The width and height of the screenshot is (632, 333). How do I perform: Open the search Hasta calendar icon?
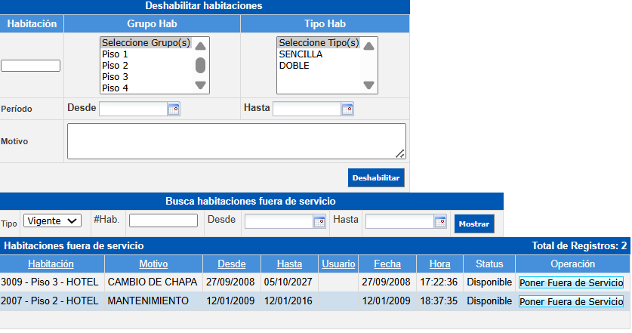click(440, 221)
